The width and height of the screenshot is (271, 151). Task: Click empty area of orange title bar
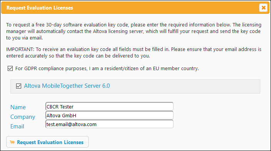pyautogui.click(x=164, y=8)
